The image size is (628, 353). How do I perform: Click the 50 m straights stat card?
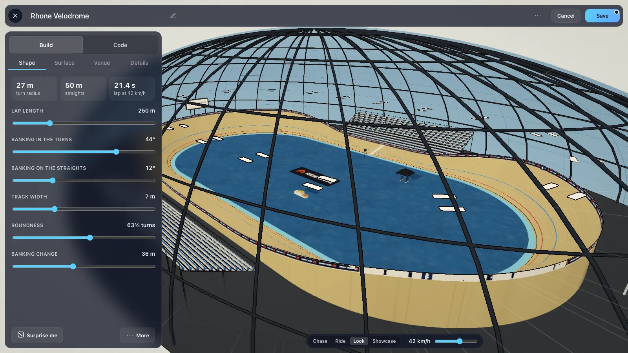(83, 89)
